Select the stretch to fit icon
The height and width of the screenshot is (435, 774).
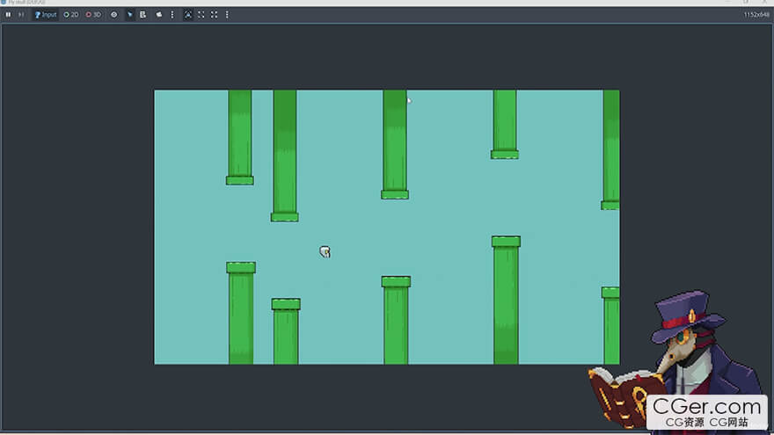pyautogui.click(x=215, y=15)
